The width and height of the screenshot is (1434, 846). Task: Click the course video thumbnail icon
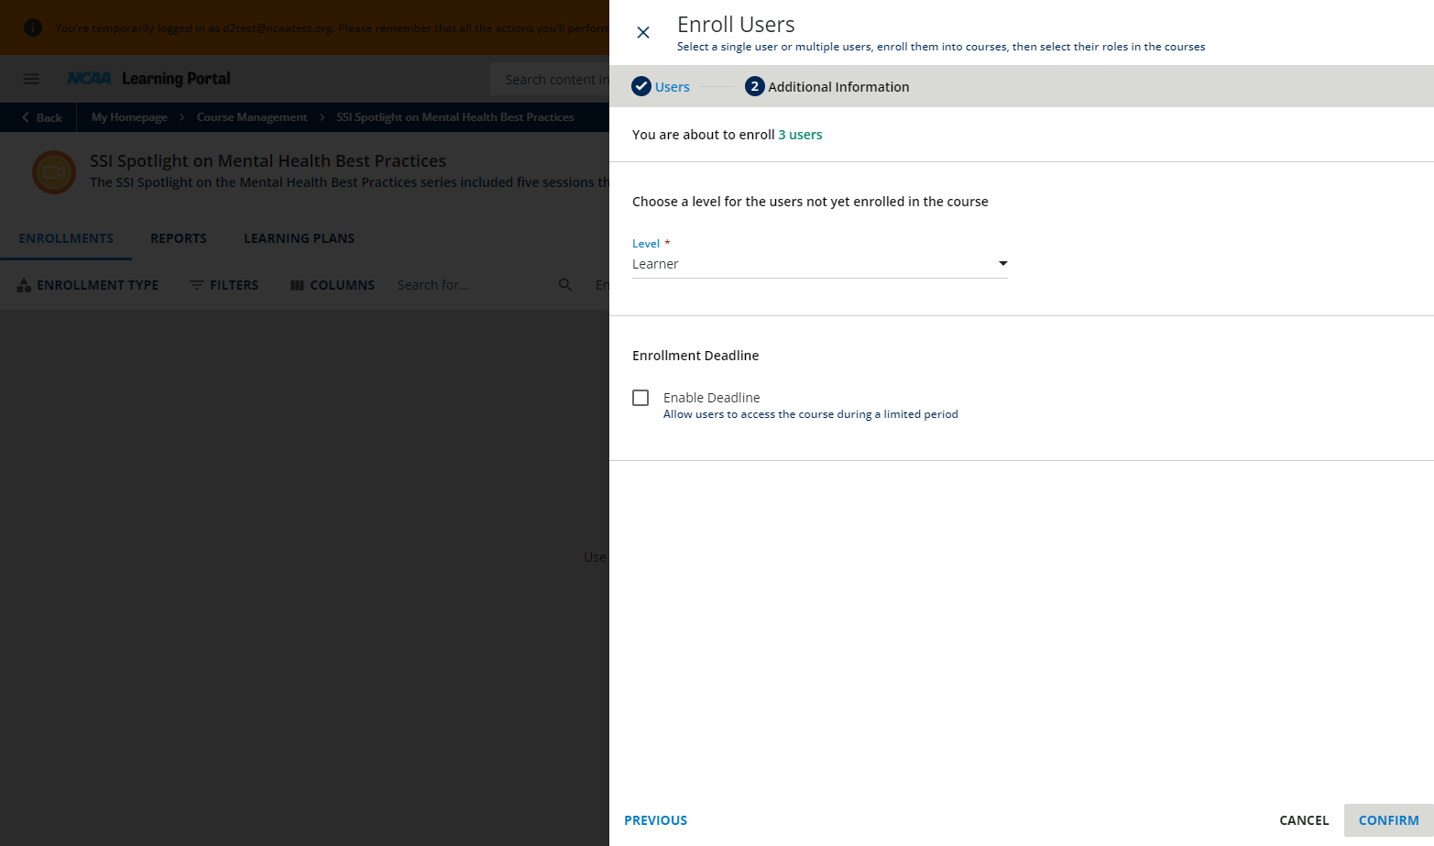pos(54,172)
